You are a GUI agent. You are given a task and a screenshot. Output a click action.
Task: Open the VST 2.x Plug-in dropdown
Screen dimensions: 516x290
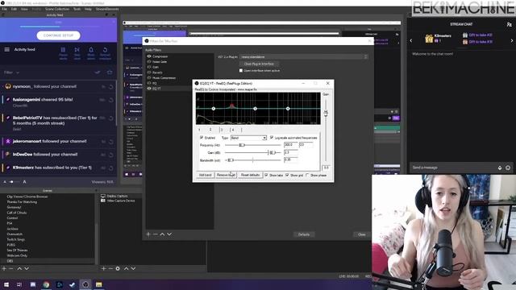click(303, 57)
